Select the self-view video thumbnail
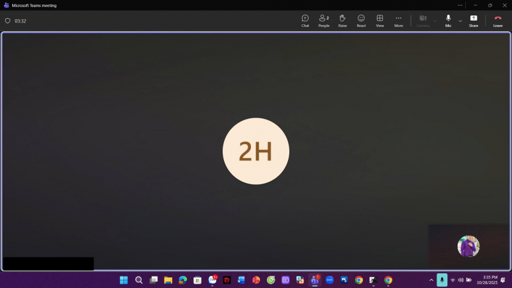 (468, 246)
